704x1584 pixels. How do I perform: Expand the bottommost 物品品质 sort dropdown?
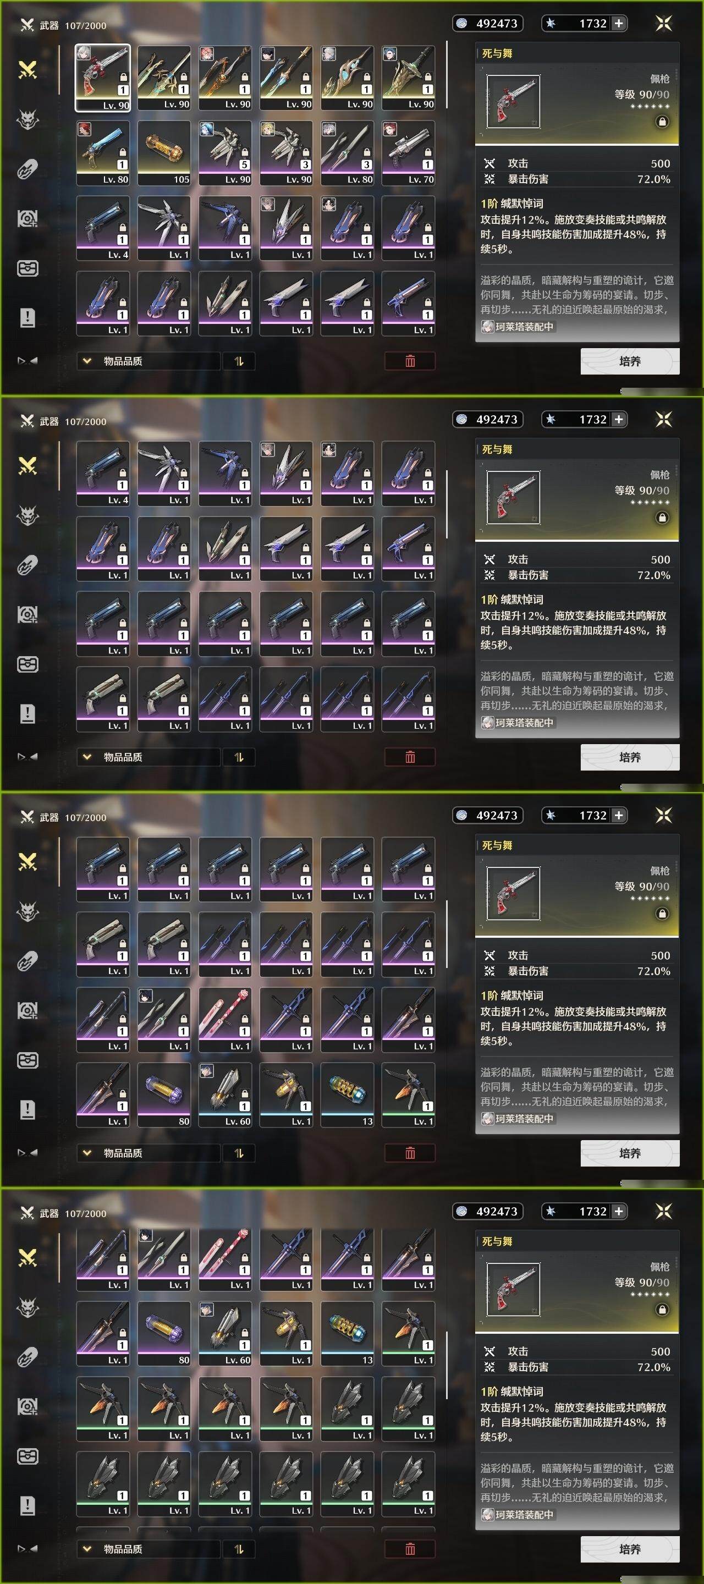click(x=148, y=1549)
